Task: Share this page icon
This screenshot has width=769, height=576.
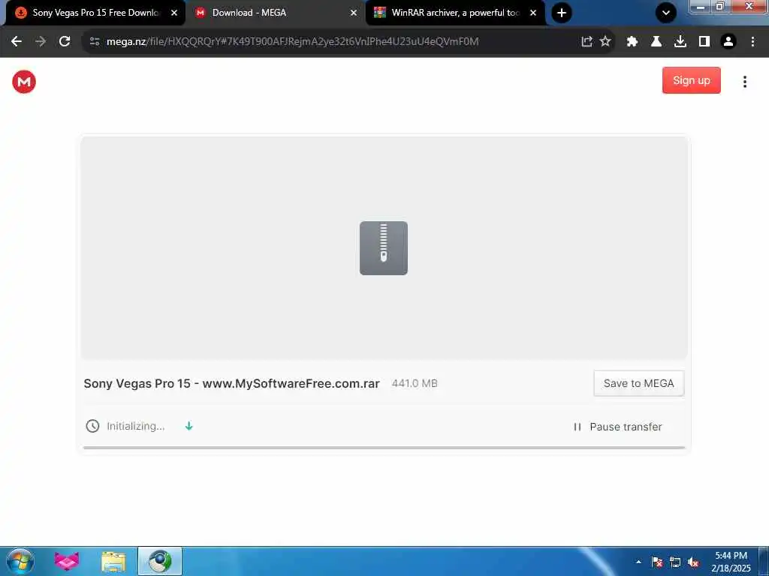Action: [x=587, y=41]
